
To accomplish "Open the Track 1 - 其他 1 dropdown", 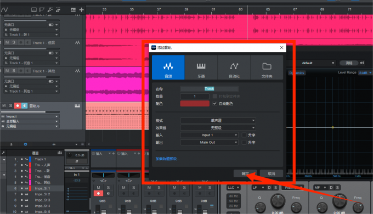I will tap(31, 92).
